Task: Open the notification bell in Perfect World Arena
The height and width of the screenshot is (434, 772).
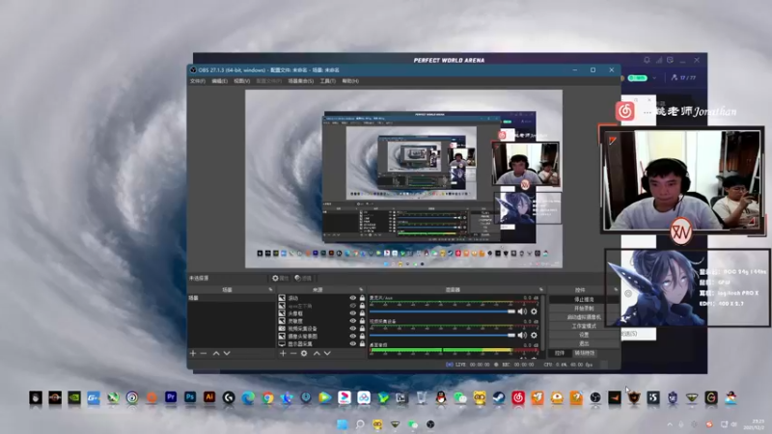Action: (x=647, y=60)
